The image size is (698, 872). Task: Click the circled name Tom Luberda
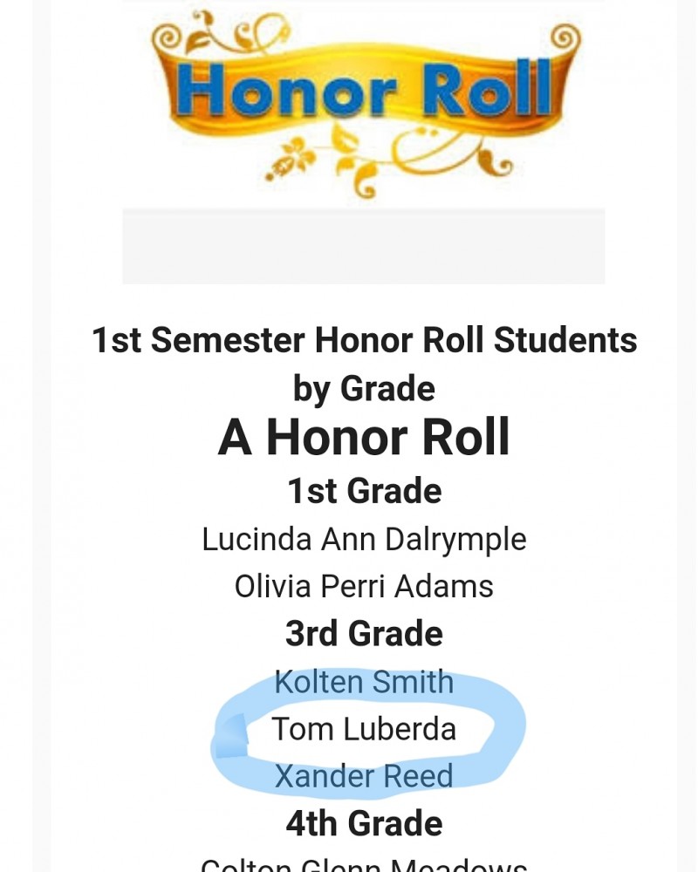(364, 729)
